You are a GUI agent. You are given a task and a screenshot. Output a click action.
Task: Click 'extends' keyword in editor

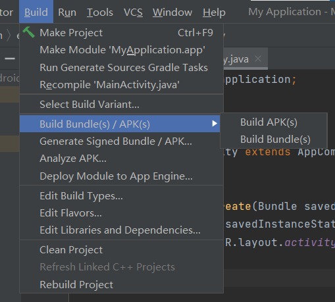tap(268, 152)
